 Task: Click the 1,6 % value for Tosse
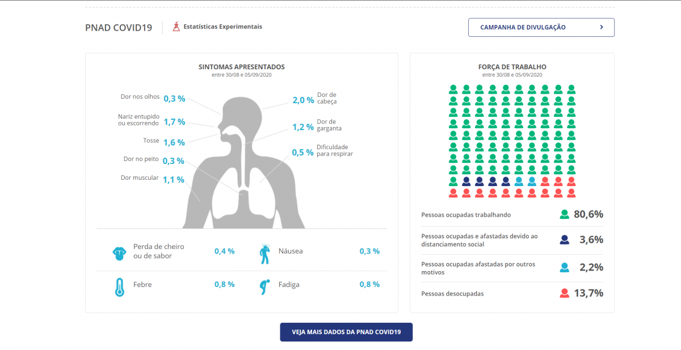[174, 142]
